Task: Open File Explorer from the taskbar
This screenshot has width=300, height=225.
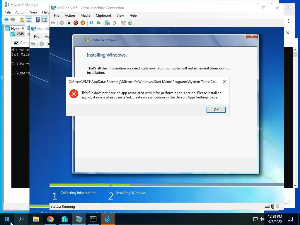Action: [36, 219]
